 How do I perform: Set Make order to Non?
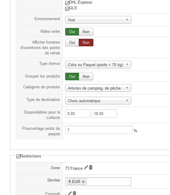click(x=86, y=32)
